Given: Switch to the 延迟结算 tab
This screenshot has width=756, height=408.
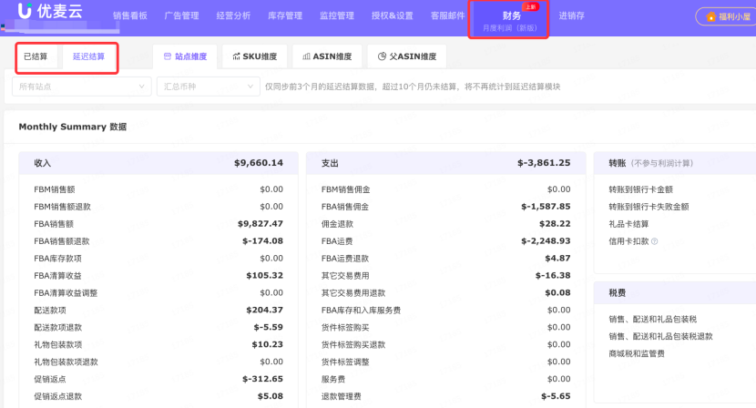Looking at the screenshot, I should click(x=88, y=56).
